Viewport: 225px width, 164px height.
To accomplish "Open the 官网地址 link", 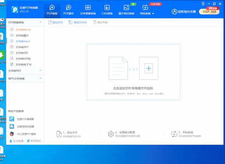I will [34, 141].
